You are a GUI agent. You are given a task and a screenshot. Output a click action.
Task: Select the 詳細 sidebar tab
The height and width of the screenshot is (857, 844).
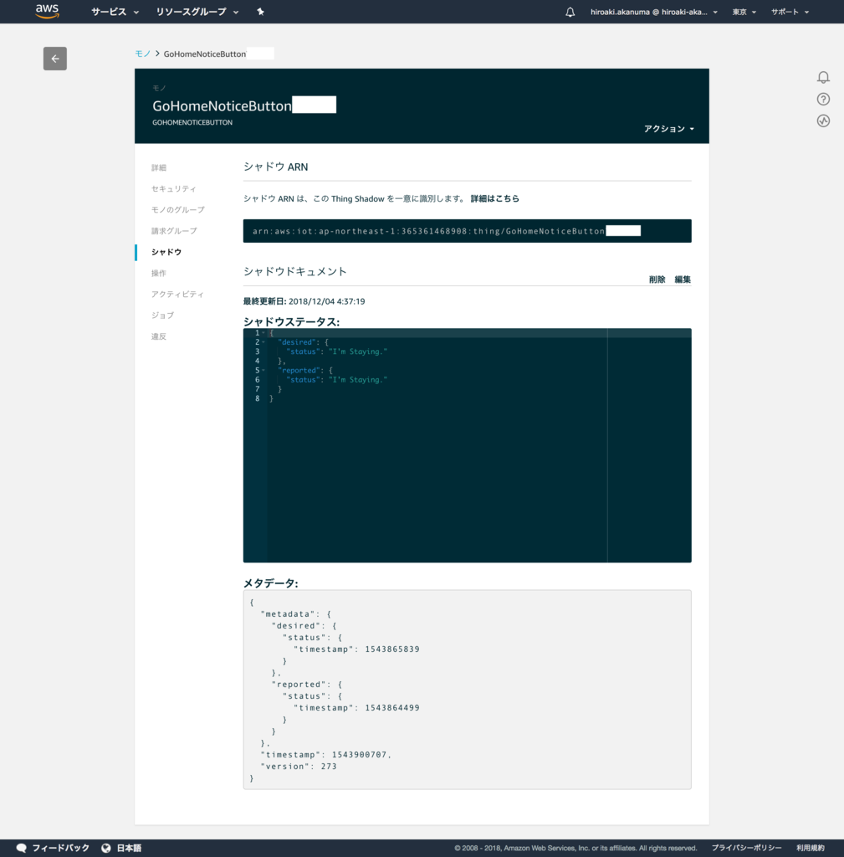click(x=159, y=167)
